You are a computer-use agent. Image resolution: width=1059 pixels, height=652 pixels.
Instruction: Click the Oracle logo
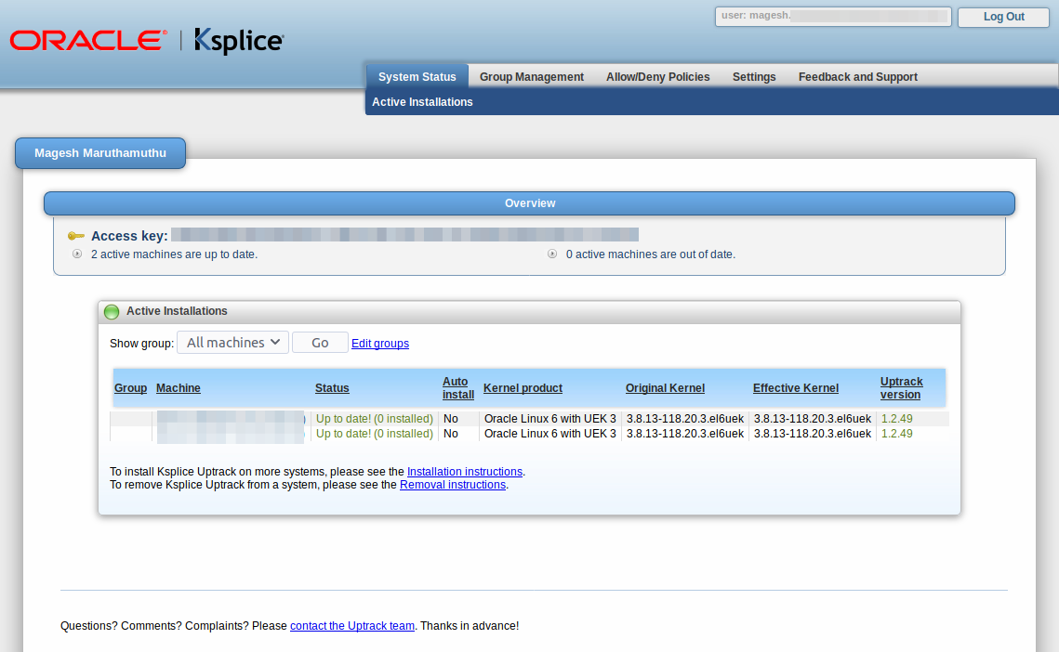pos(88,41)
